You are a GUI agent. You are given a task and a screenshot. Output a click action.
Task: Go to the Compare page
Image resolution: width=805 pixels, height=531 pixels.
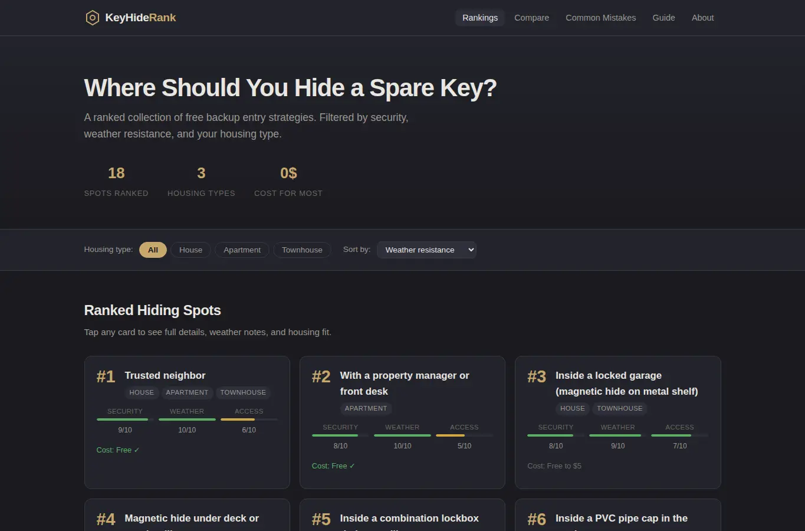pos(531,18)
